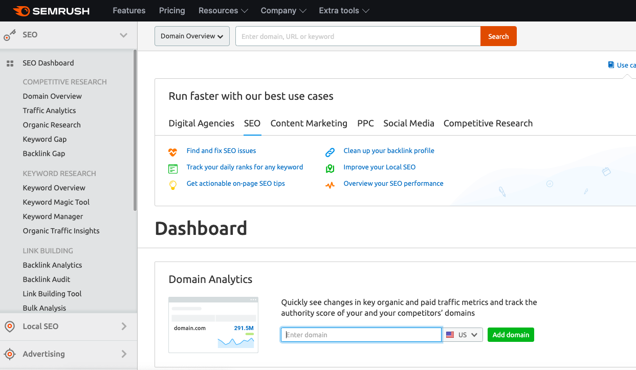This screenshot has height=370, width=636.
Task: Expand the Advertising section
Action: click(x=124, y=354)
